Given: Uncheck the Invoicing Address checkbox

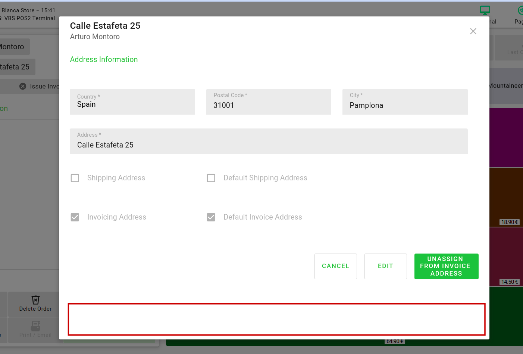Looking at the screenshot, I should [x=75, y=217].
